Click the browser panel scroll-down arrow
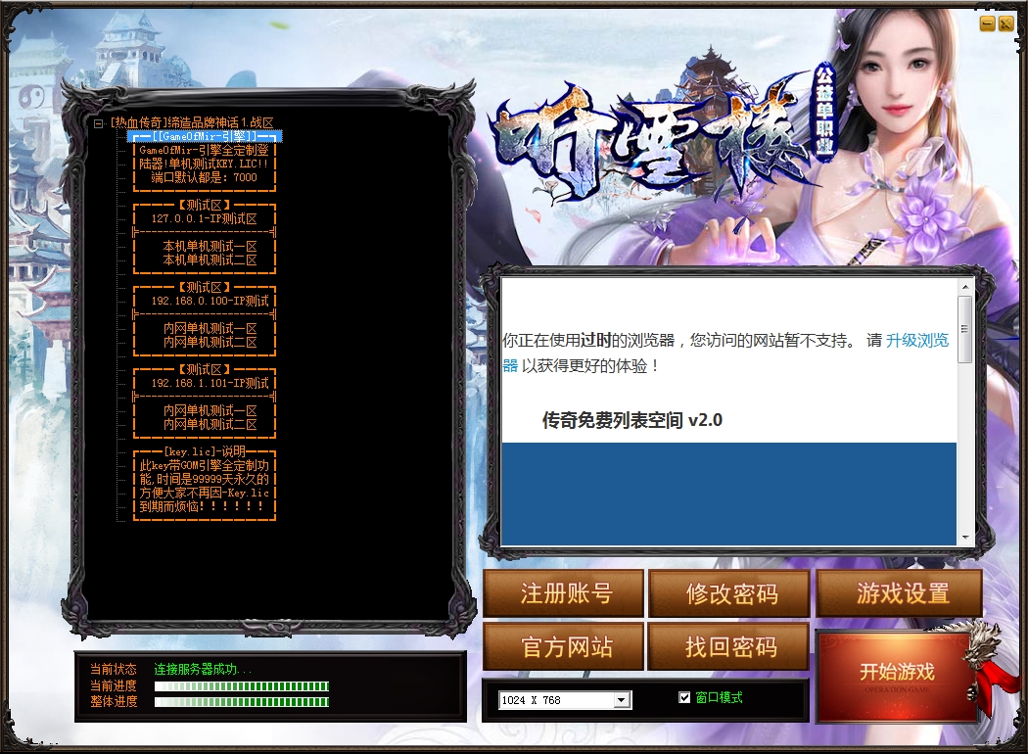This screenshot has height=754, width=1028. pos(964,537)
